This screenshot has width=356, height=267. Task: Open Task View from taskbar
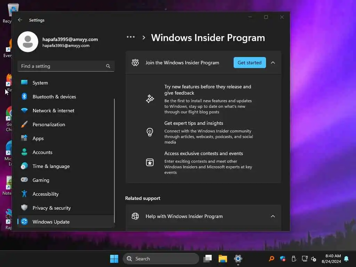pyautogui.click(x=208, y=259)
